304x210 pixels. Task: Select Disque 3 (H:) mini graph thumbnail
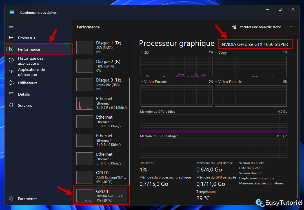pos(85,85)
